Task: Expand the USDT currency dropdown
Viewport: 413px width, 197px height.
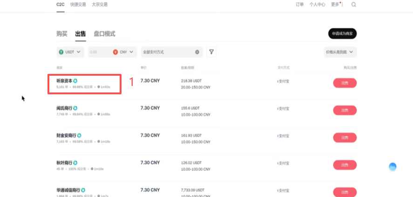Action: [x=70, y=52]
